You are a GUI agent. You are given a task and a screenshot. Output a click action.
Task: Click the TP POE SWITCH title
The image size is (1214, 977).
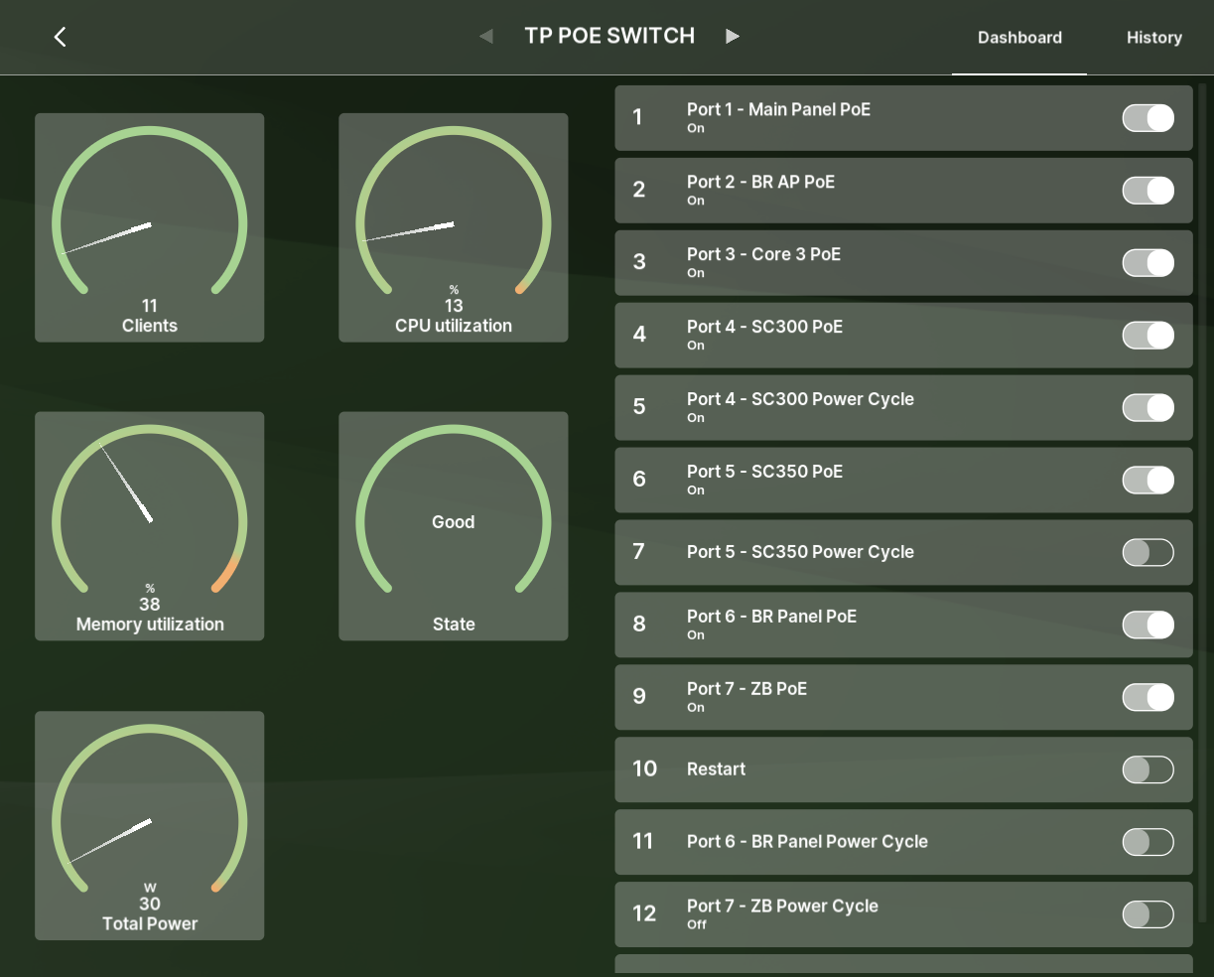point(609,37)
